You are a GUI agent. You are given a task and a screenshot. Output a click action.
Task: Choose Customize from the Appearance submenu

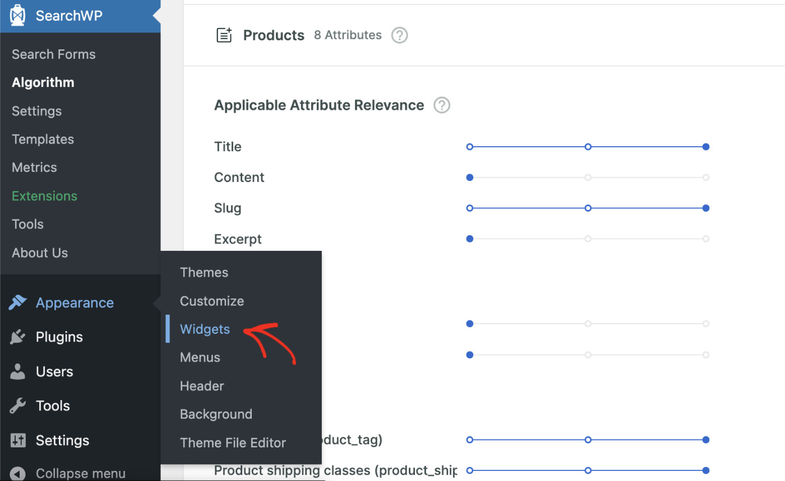(211, 301)
